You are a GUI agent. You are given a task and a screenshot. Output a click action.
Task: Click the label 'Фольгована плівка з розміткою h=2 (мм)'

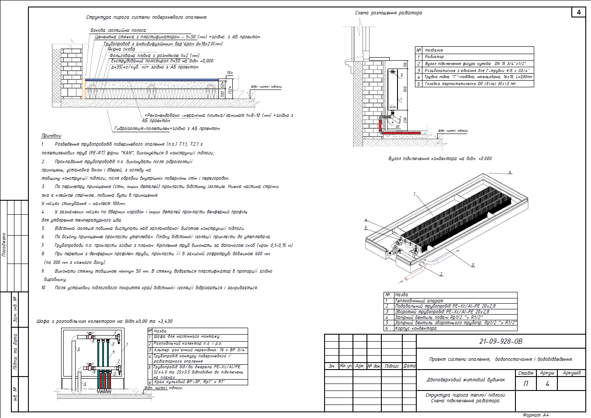click(x=154, y=55)
